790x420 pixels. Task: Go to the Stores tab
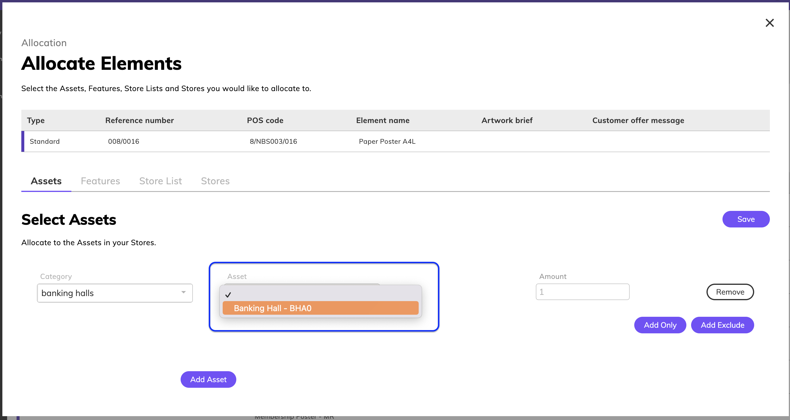pyautogui.click(x=215, y=181)
